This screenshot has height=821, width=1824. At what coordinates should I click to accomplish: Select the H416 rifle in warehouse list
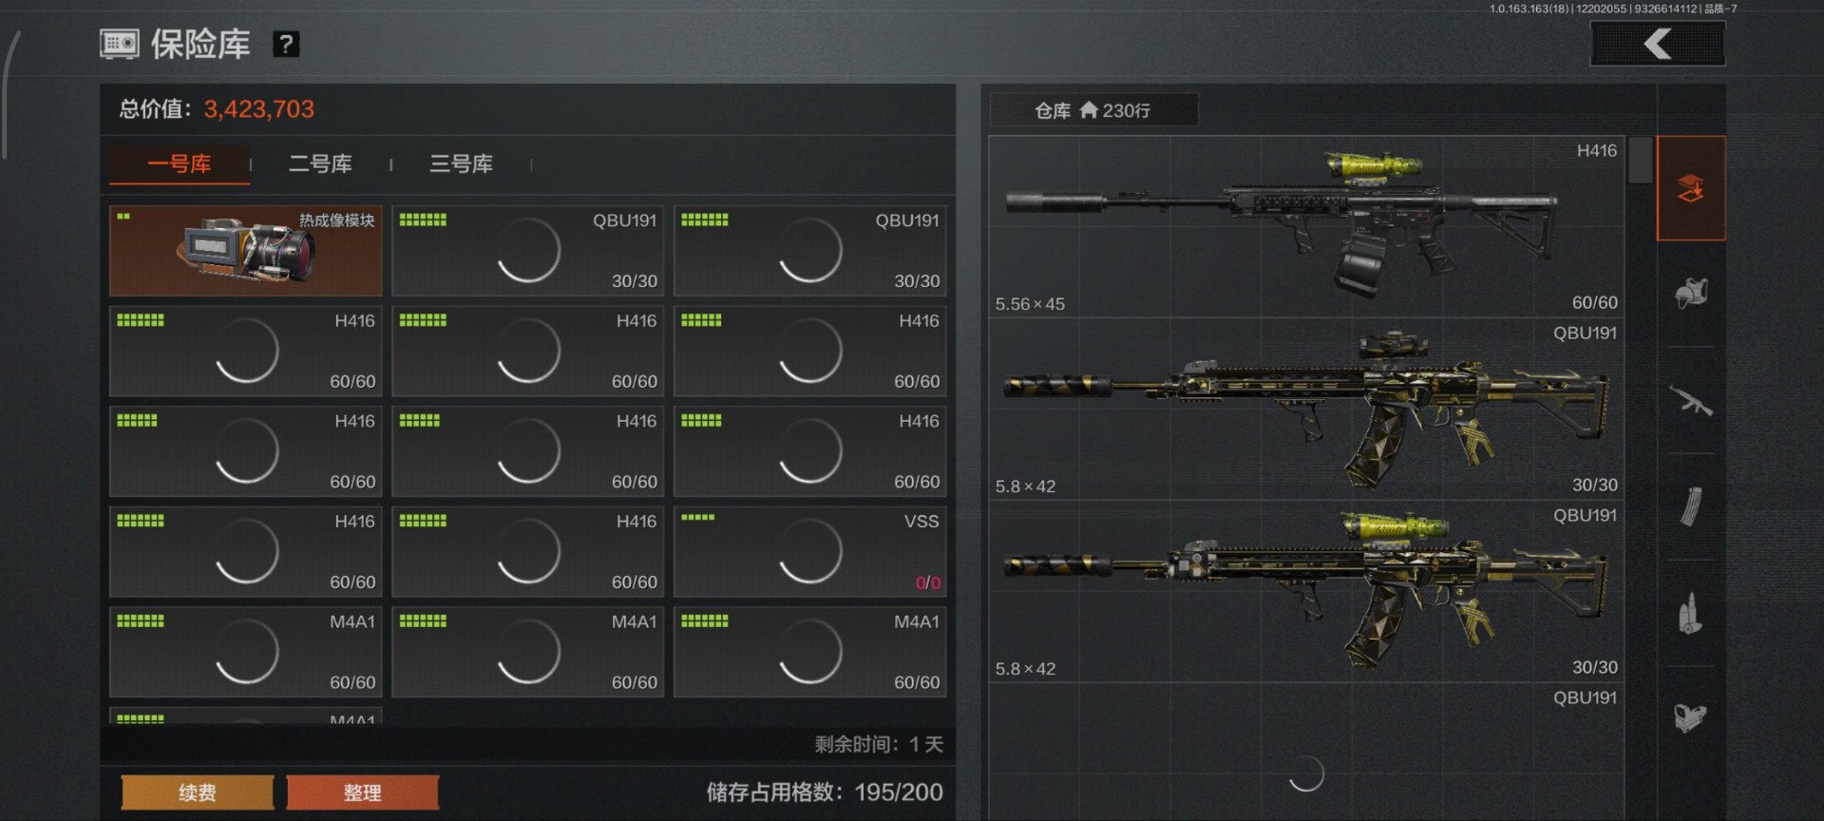click(1306, 226)
